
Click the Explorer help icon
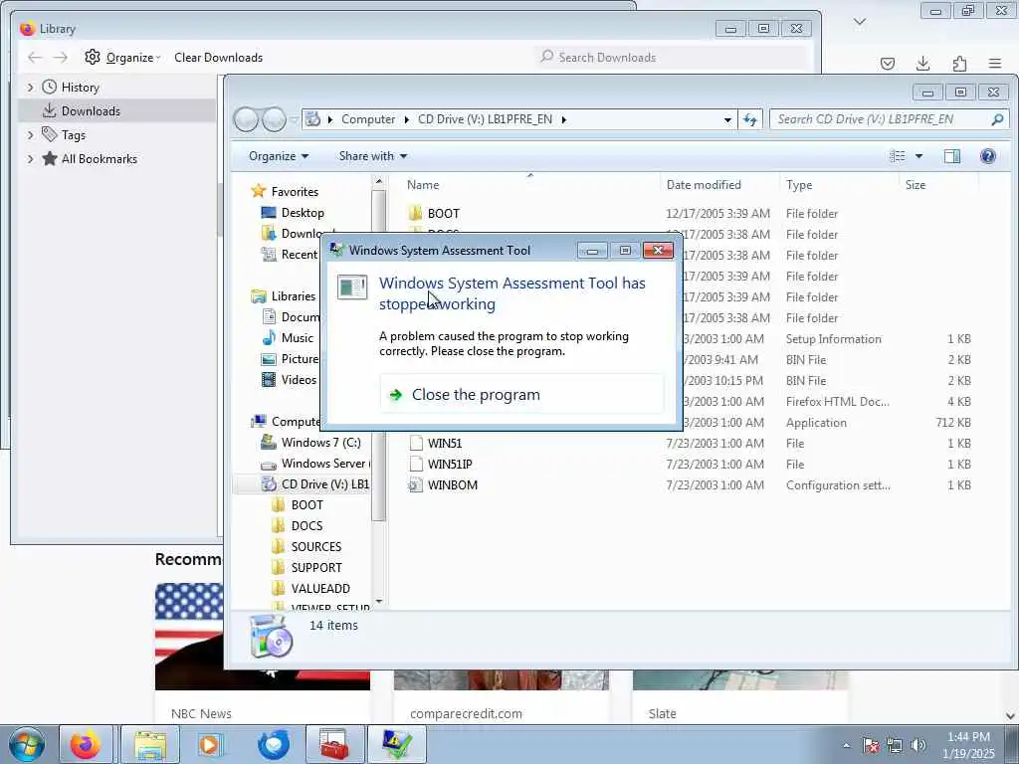(x=988, y=156)
